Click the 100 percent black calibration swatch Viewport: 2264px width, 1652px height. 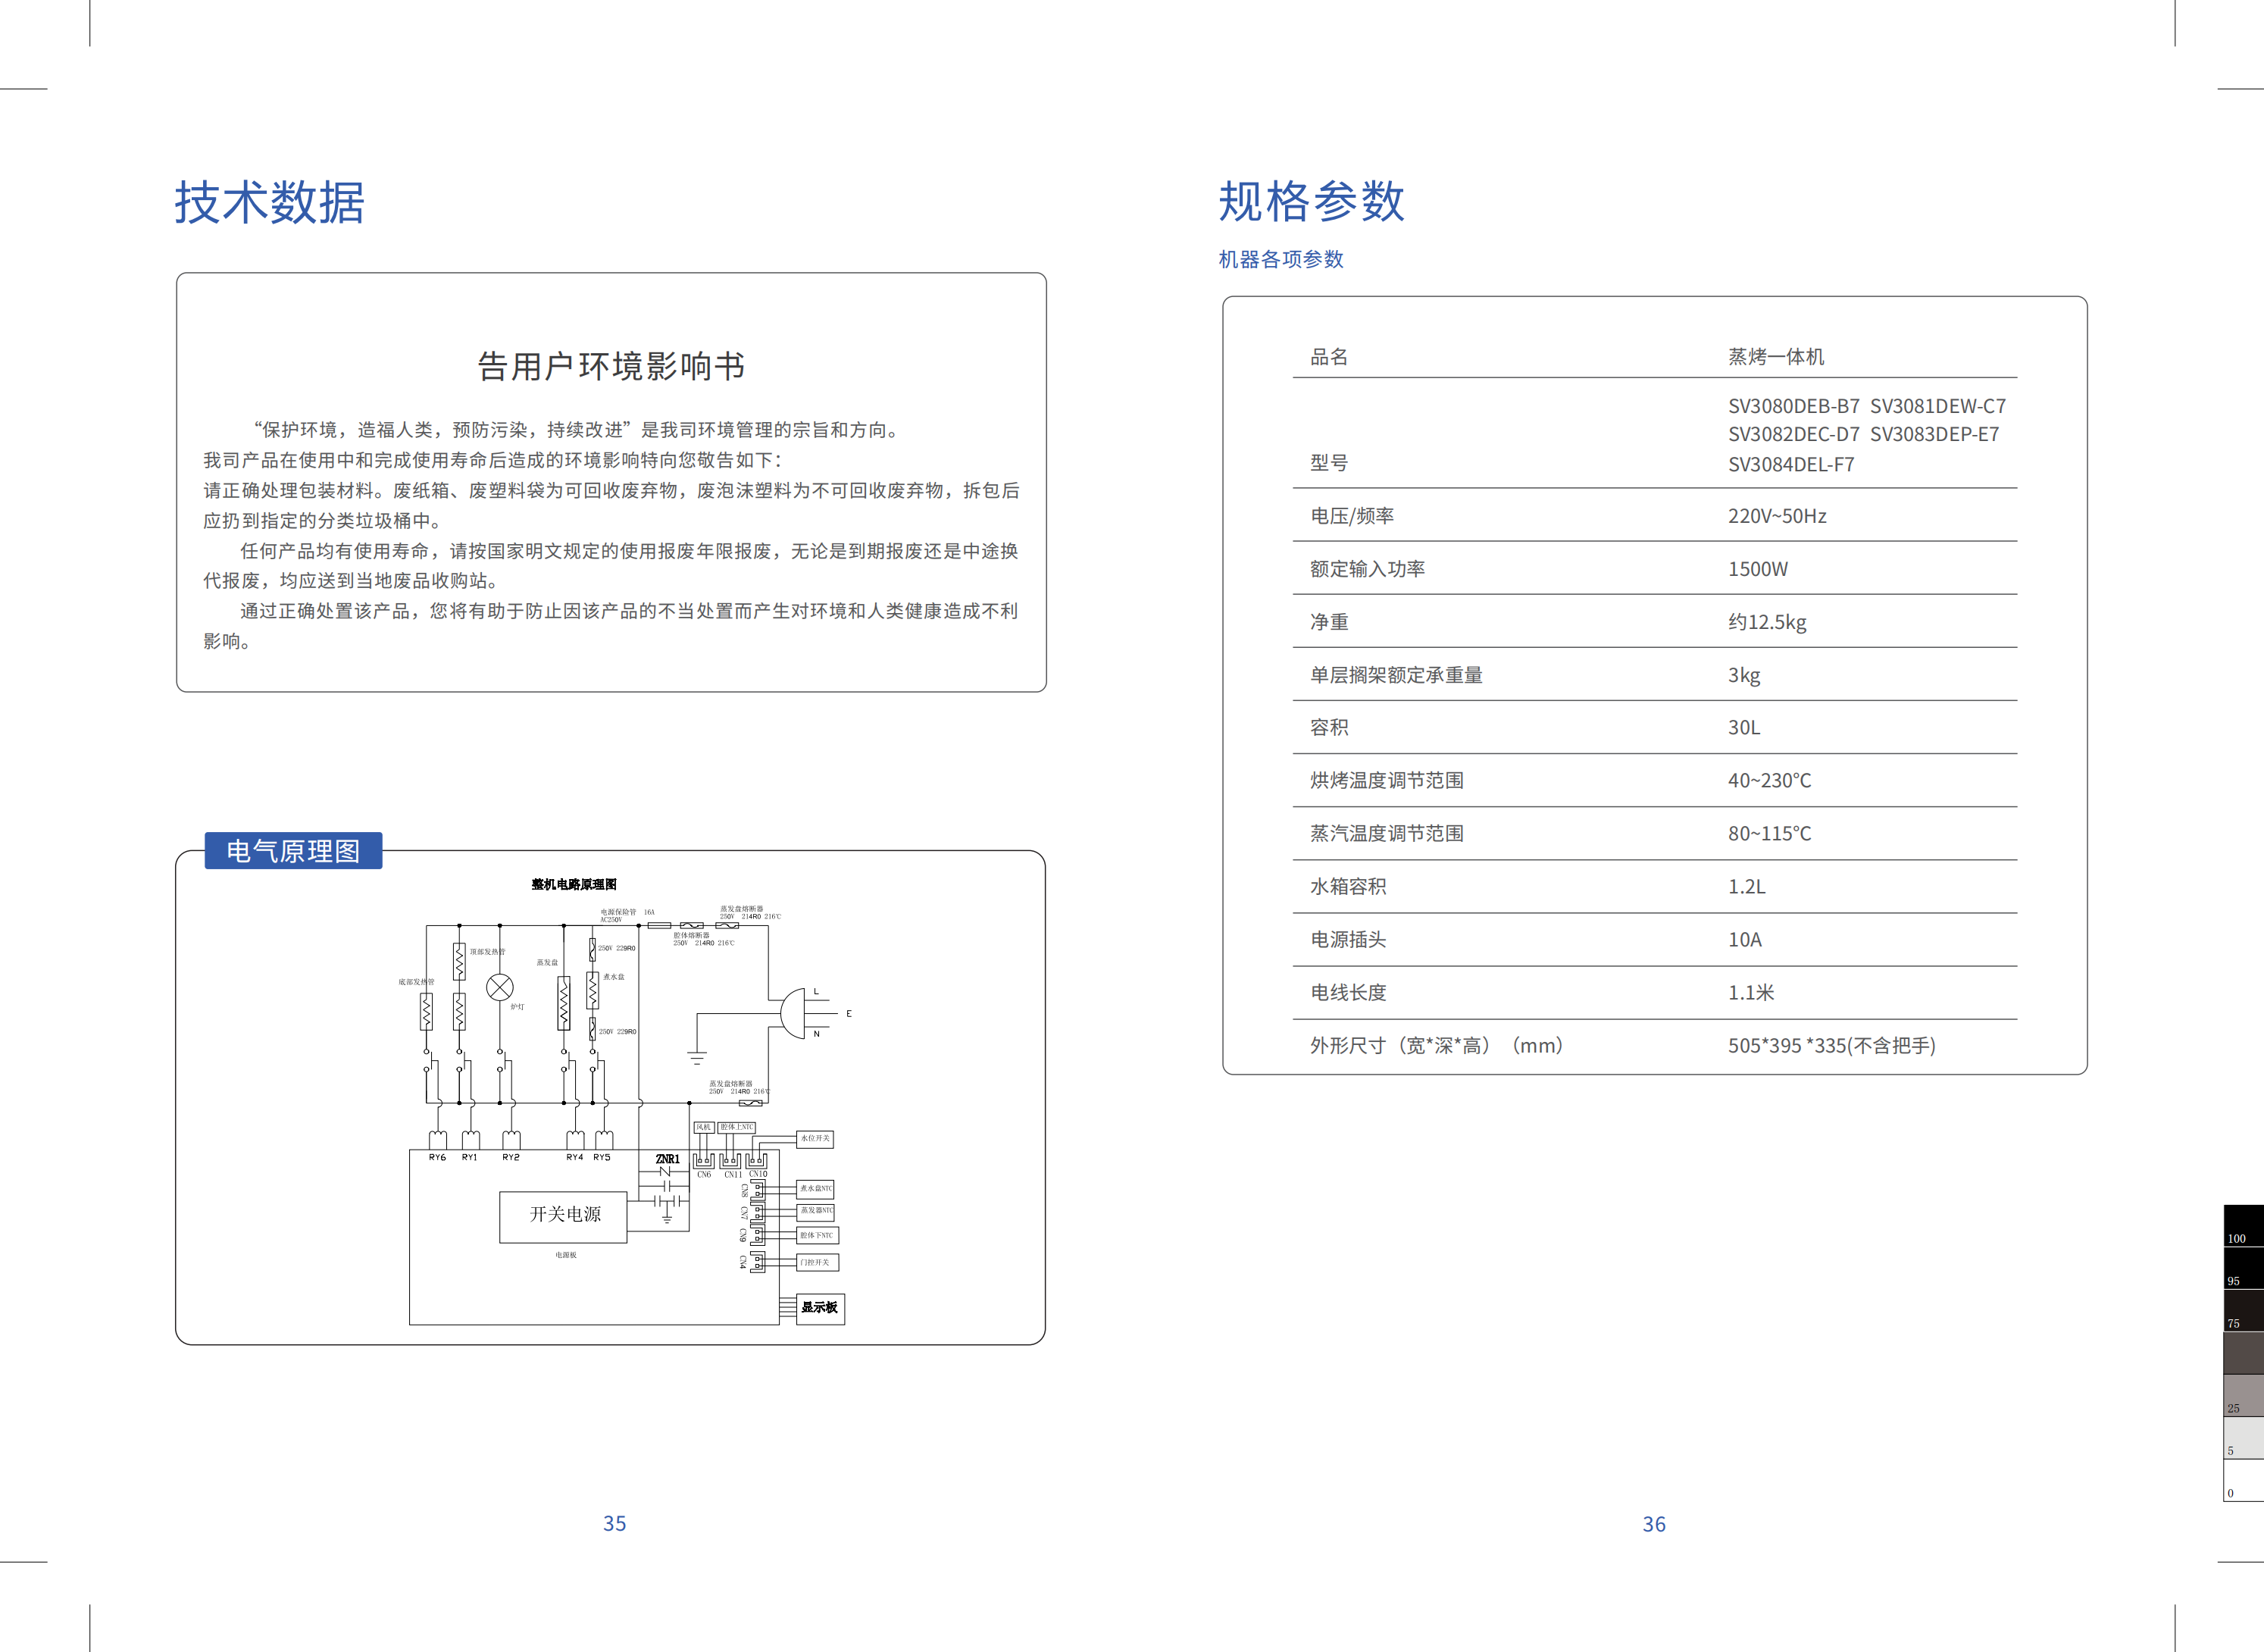[x=2243, y=1225]
